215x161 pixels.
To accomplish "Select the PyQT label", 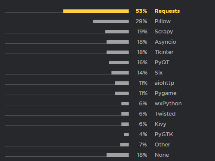I will [x=162, y=63].
